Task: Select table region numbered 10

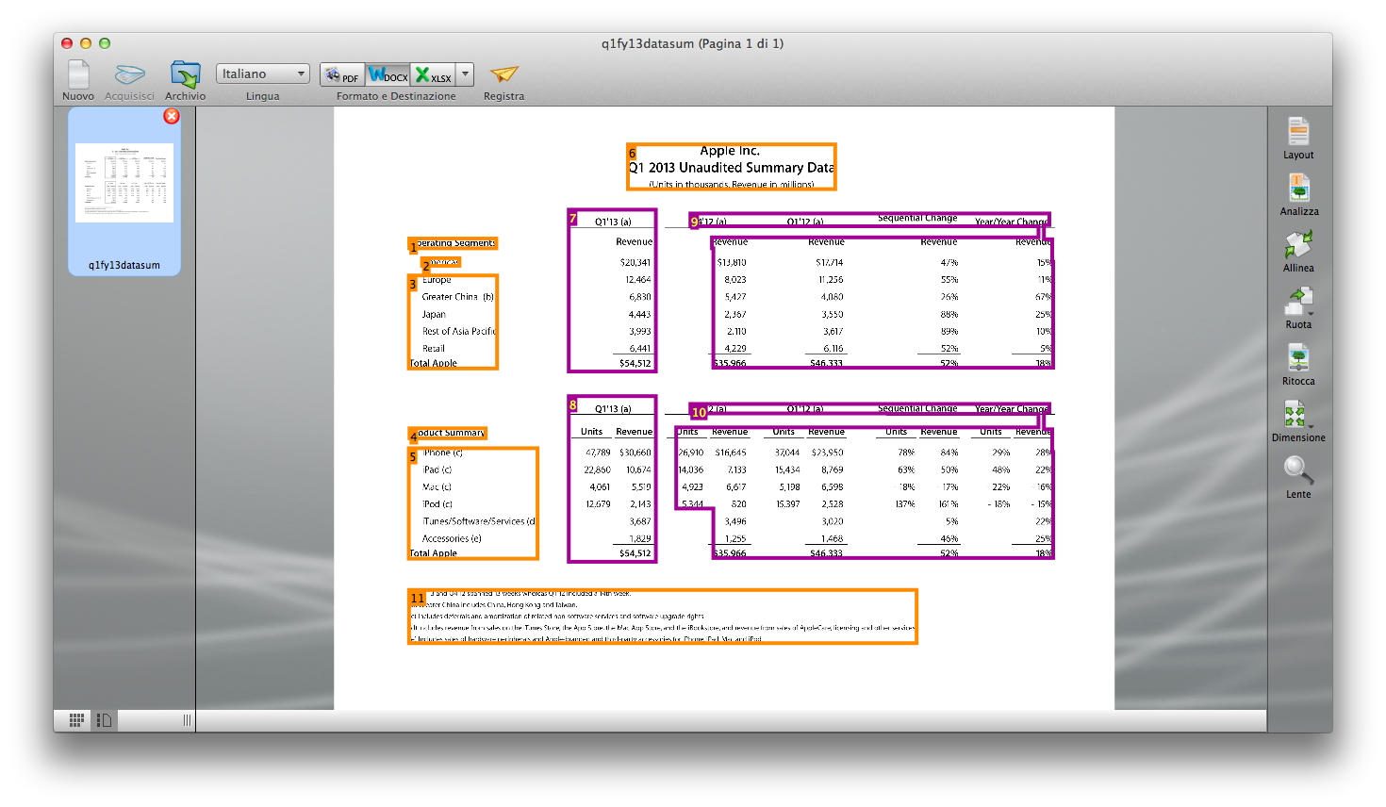Action: [870, 410]
